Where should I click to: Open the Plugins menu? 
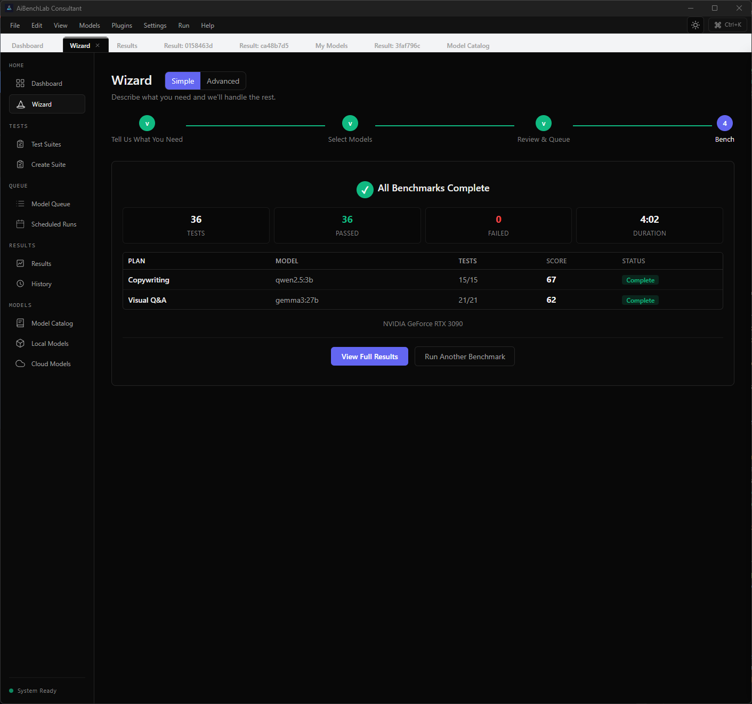[122, 26]
